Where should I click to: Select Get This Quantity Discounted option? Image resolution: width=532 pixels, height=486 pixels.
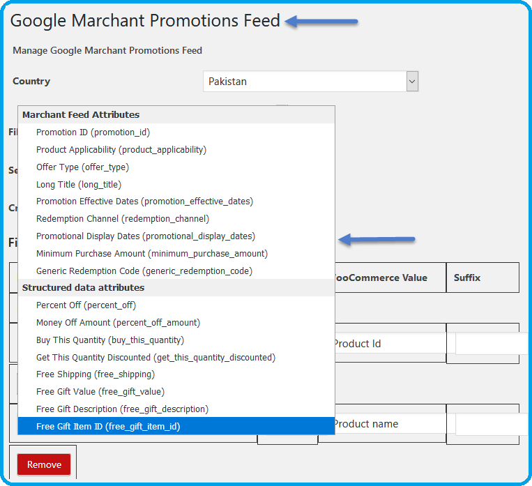pyautogui.click(x=176, y=358)
